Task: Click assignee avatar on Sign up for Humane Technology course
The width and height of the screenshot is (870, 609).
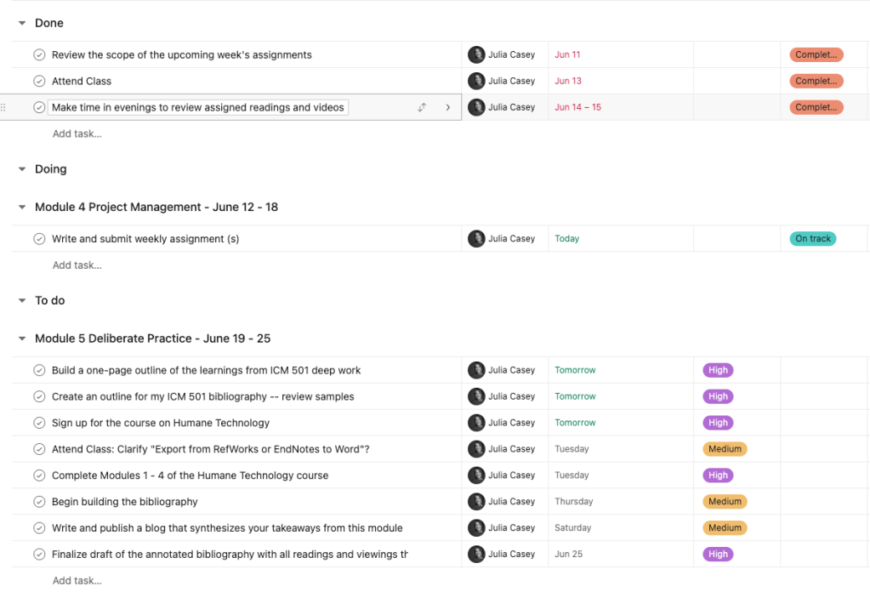Action: [476, 423]
